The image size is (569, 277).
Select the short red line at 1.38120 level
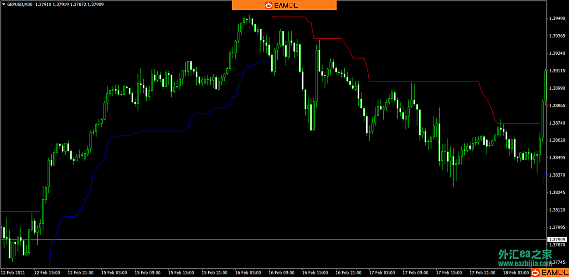[x=21, y=212]
